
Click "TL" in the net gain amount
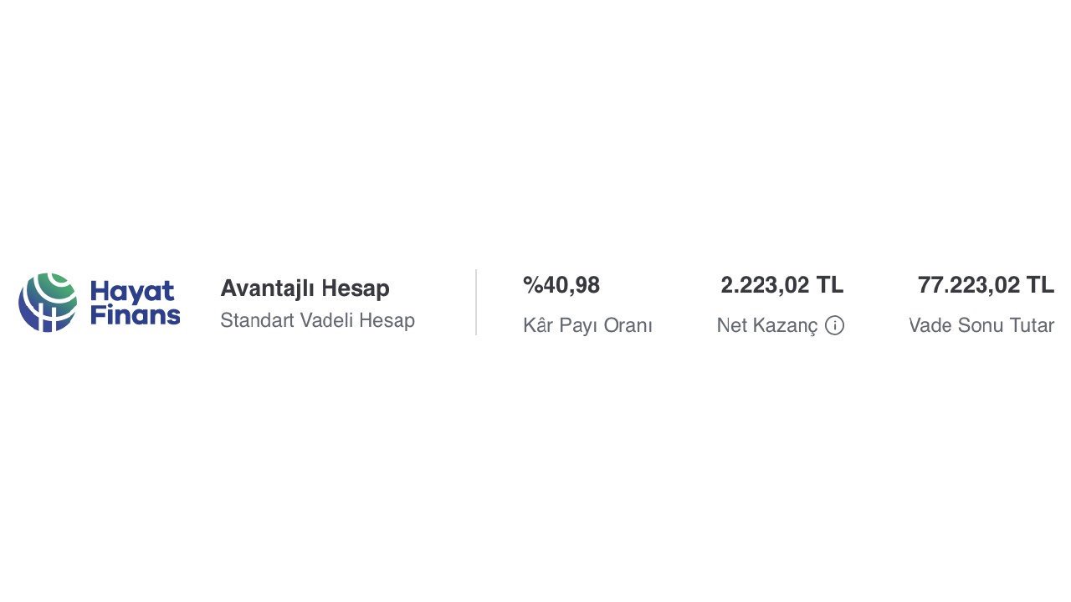(830, 286)
